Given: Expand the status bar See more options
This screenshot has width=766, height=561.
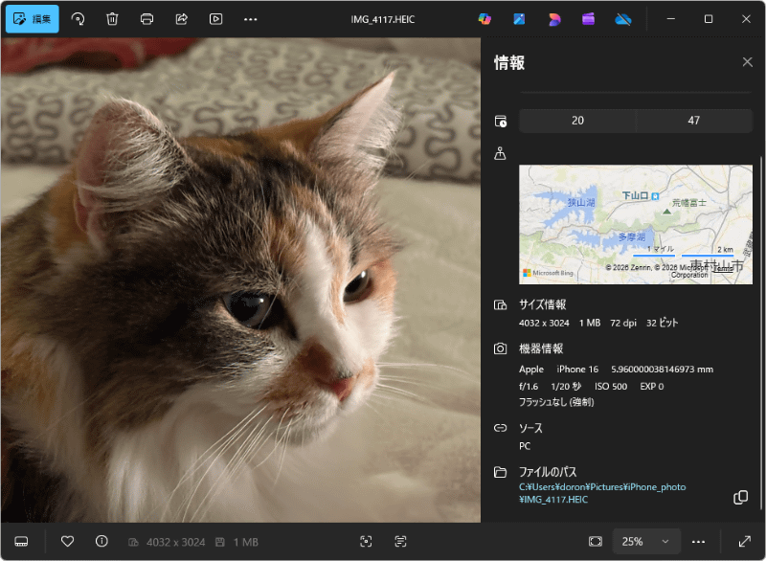Looking at the screenshot, I should click(x=698, y=541).
